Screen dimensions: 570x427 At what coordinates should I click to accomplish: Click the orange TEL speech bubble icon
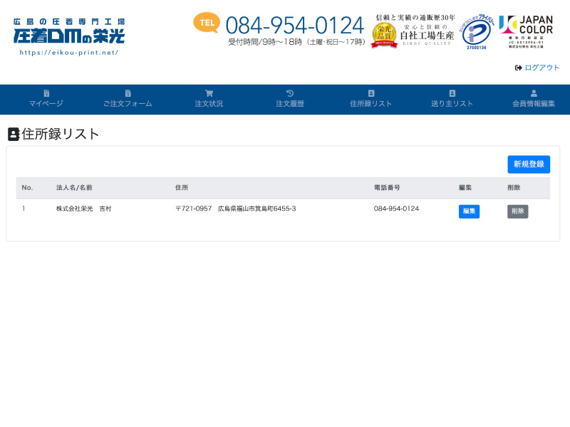(x=206, y=23)
